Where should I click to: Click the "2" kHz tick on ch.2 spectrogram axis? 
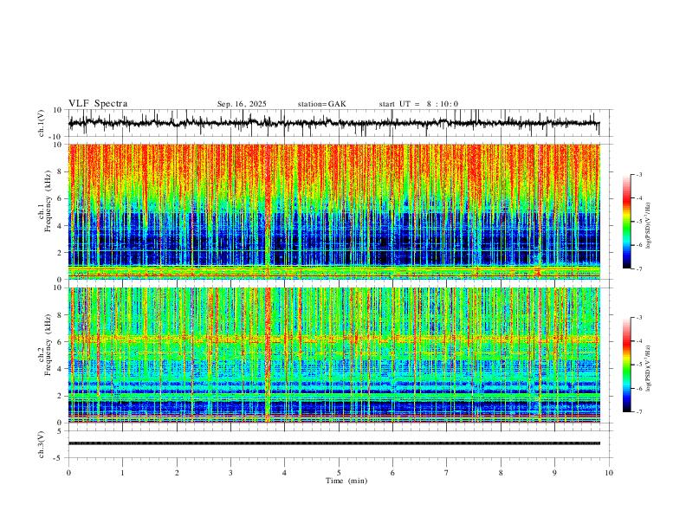61,396
